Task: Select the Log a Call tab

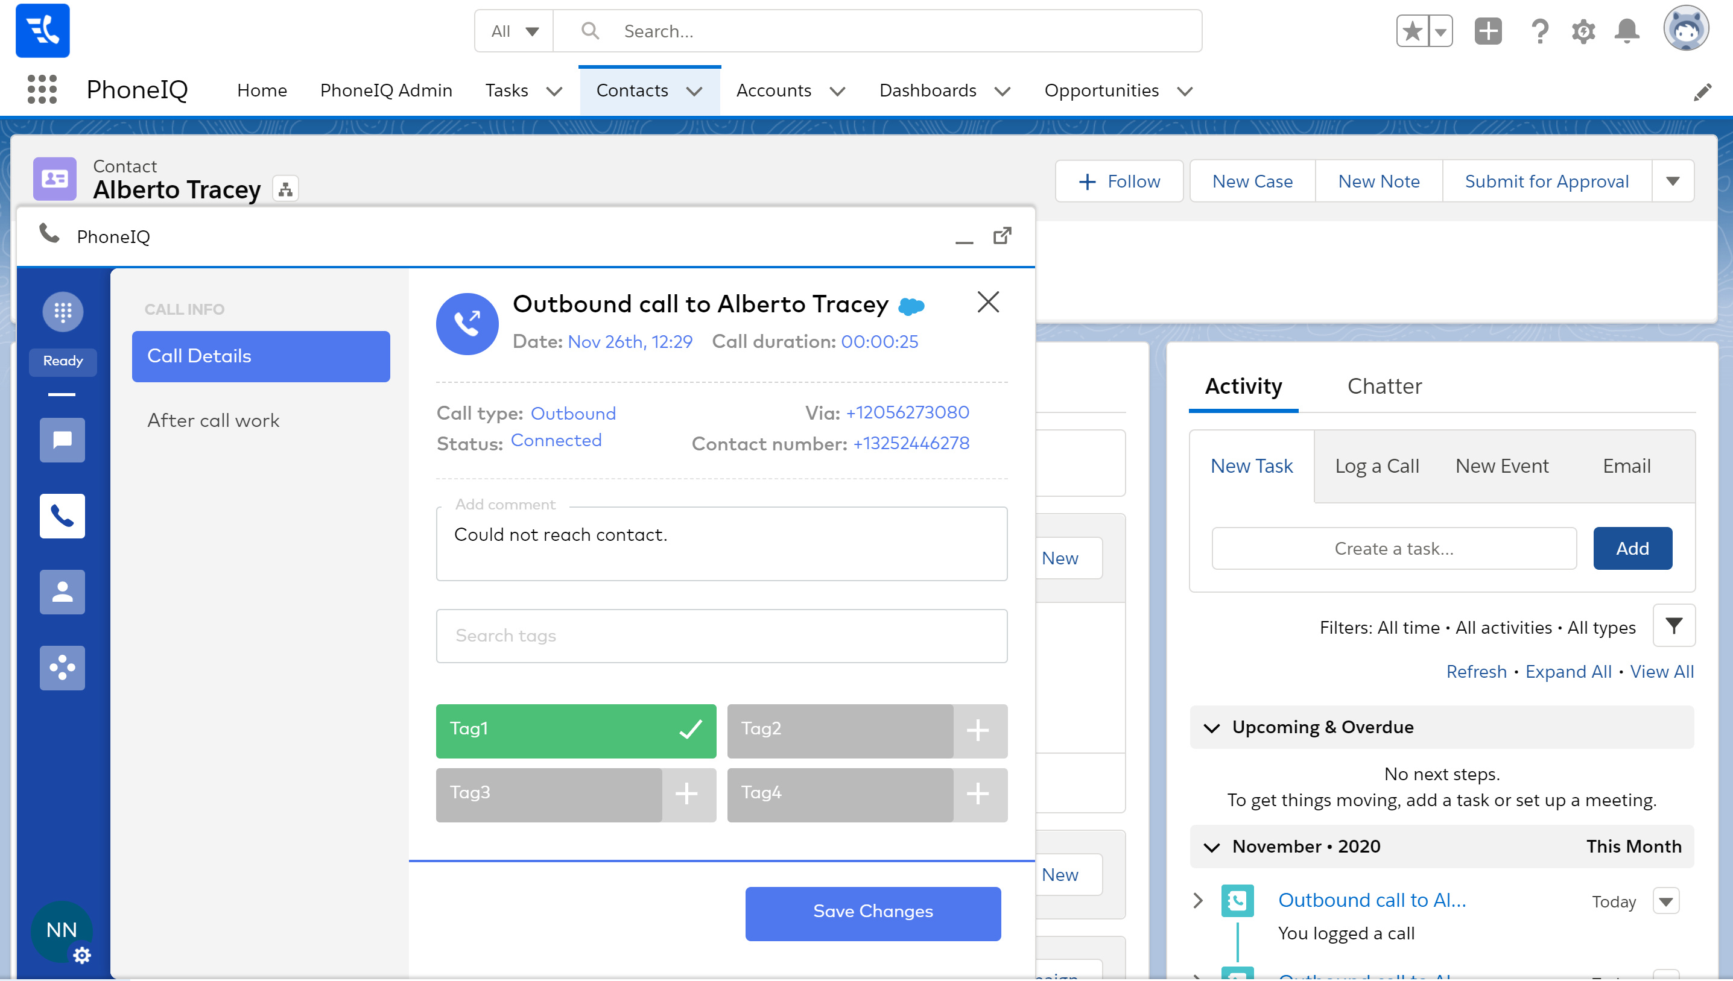Action: 1377,466
